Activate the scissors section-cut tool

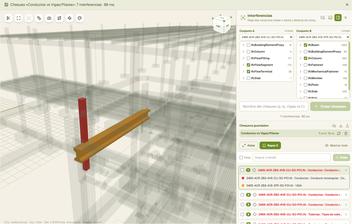pyautogui.click(x=8, y=18)
